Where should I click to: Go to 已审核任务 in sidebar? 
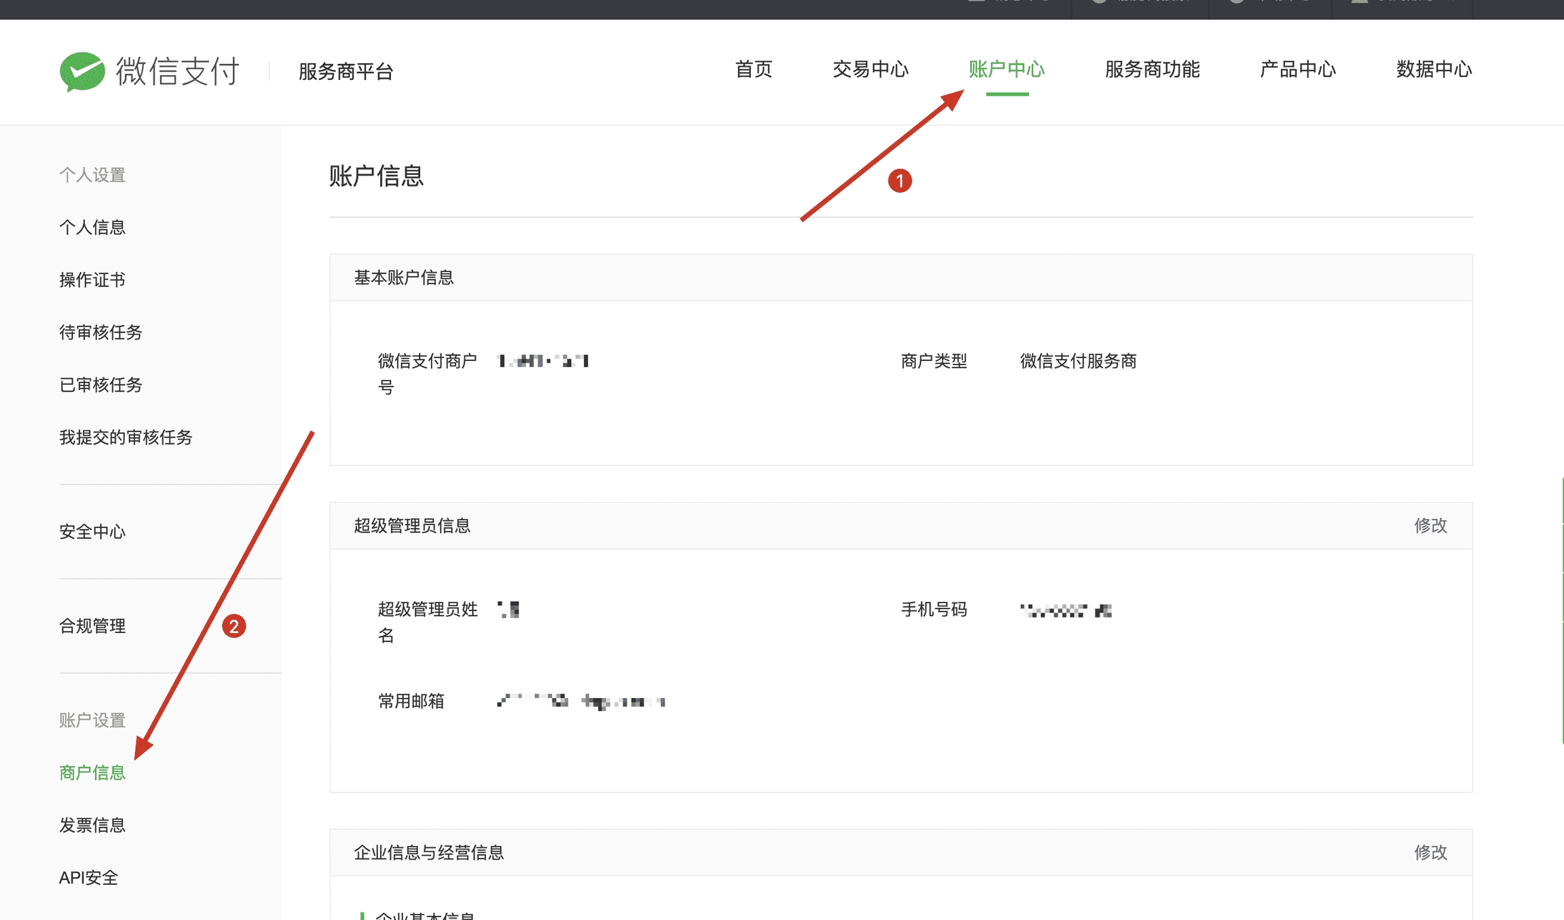(100, 385)
